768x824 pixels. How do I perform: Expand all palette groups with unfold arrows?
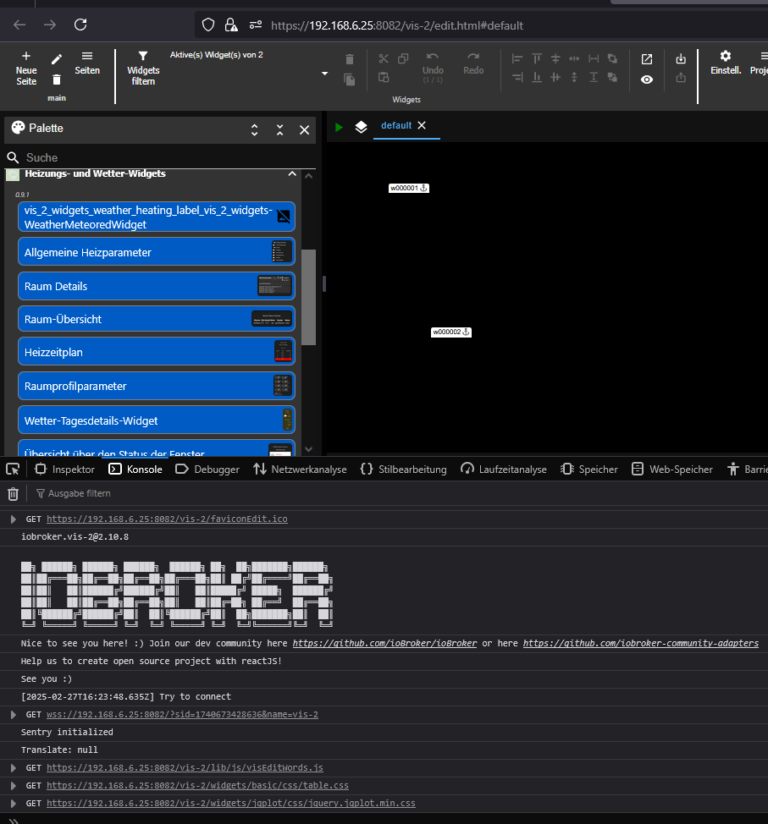tap(254, 129)
